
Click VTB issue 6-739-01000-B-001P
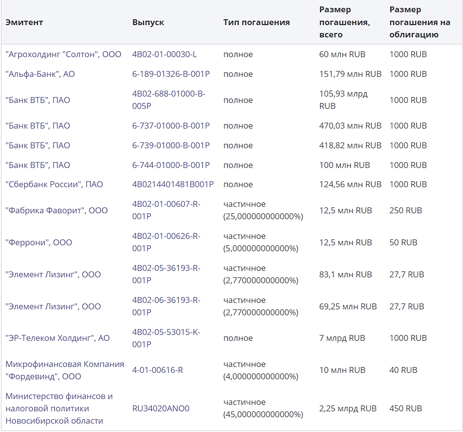point(171,145)
